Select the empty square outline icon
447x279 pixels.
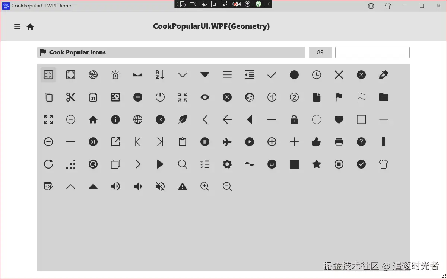pos(361,119)
